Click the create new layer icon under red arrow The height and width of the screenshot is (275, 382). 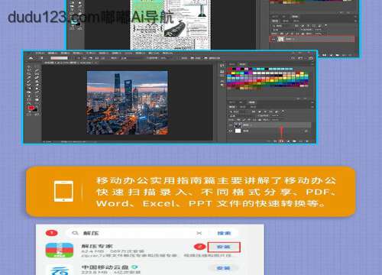[x=281, y=141]
